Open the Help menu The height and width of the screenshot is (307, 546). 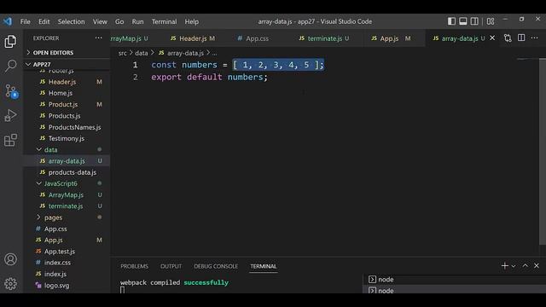coord(191,21)
